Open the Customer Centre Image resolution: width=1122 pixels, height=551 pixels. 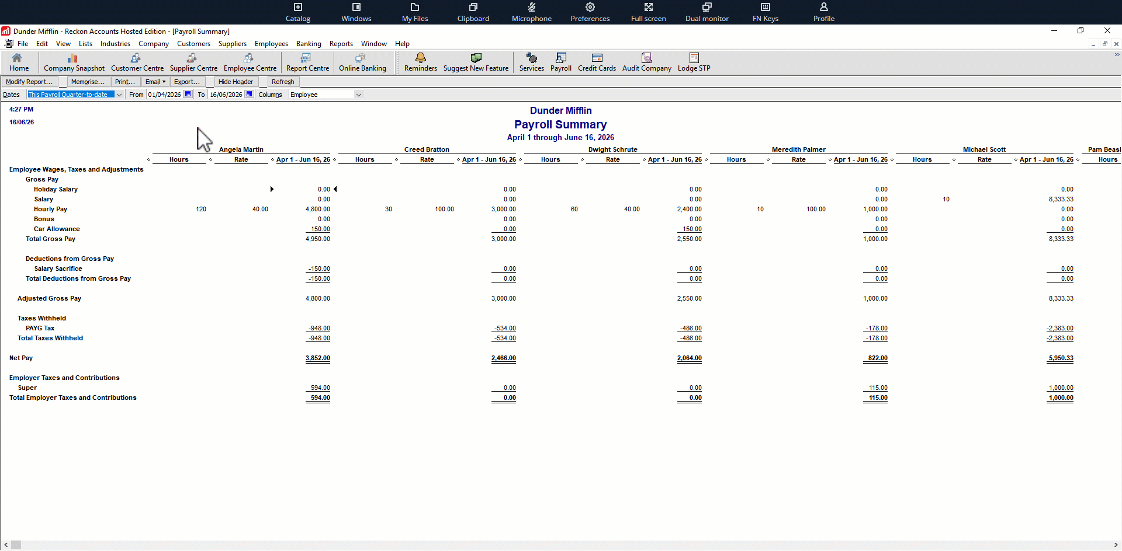[137, 62]
